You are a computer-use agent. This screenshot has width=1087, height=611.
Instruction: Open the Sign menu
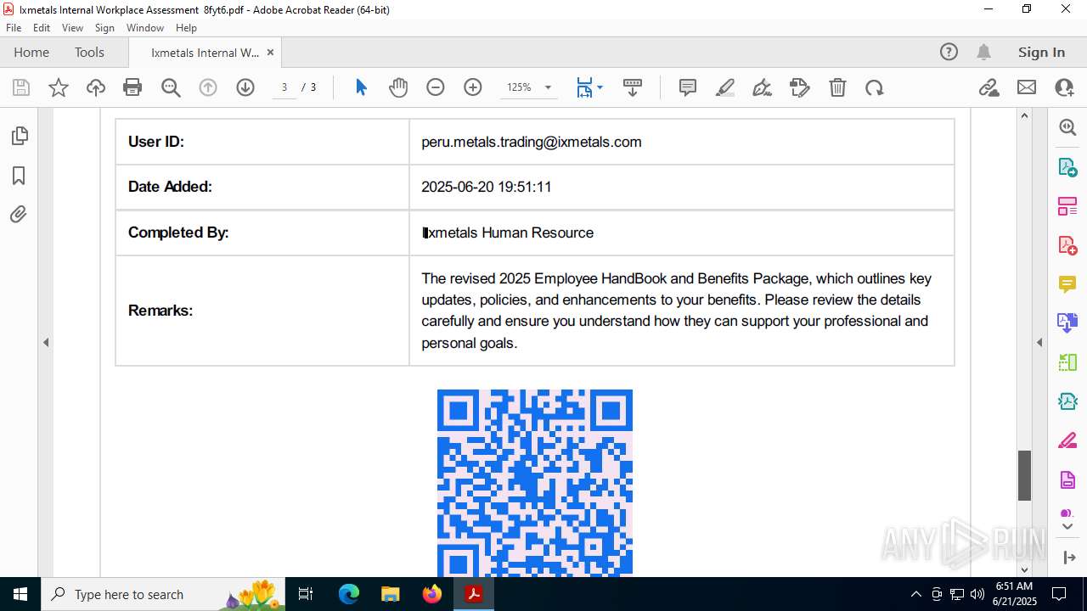(x=104, y=27)
